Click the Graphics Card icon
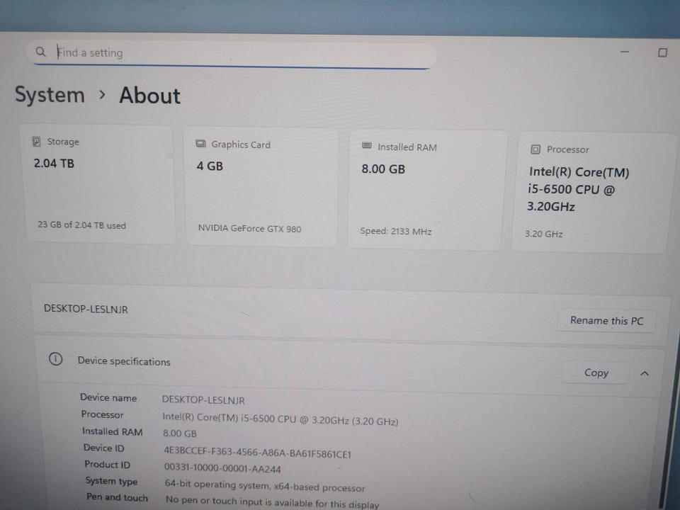The image size is (680, 510). [x=200, y=144]
